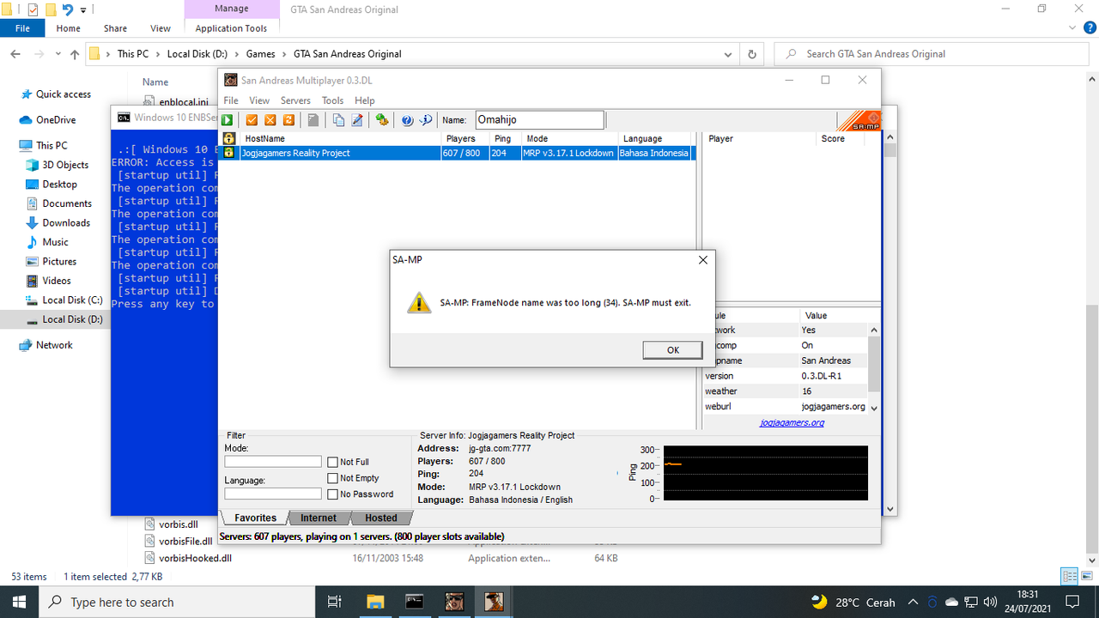Close the SA-MP error dialog with X
The width and height of the screenshot is (1099, 618).
702,259
